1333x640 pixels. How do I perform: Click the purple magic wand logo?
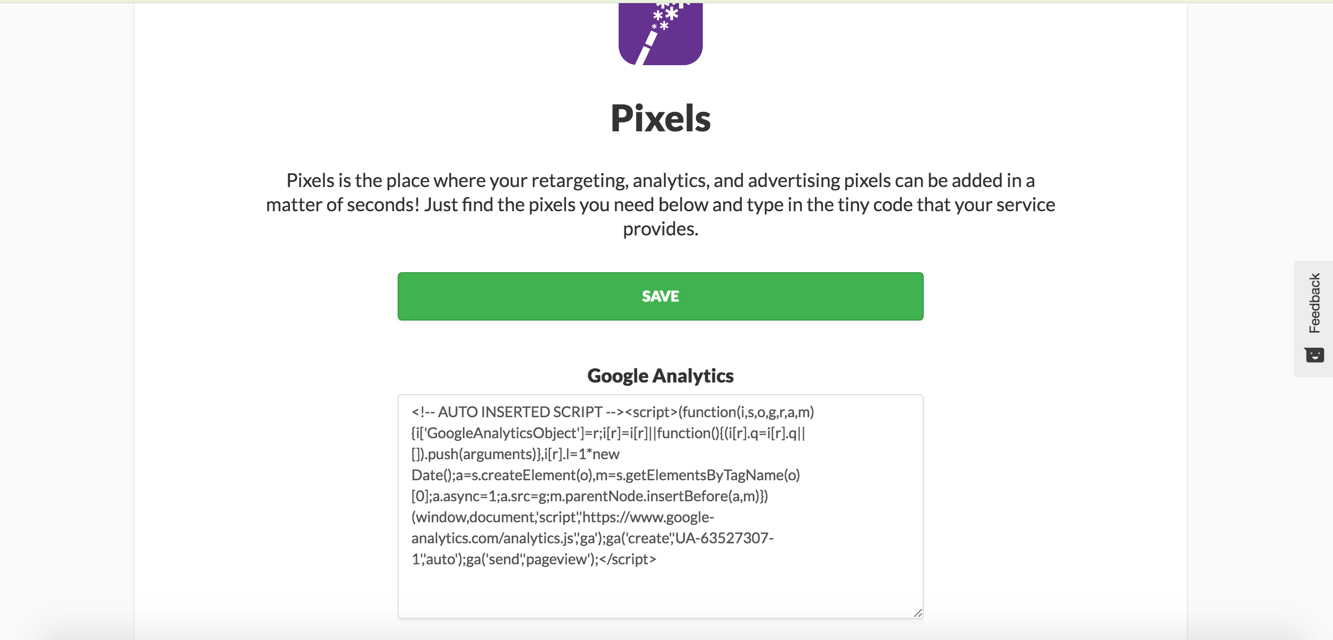660,33
